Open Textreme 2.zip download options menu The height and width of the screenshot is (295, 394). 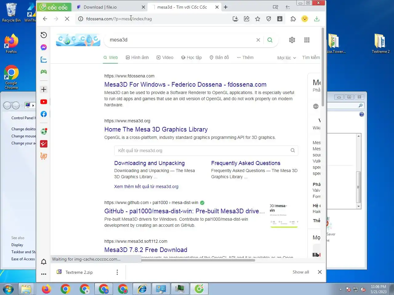(x=117, y=272)
